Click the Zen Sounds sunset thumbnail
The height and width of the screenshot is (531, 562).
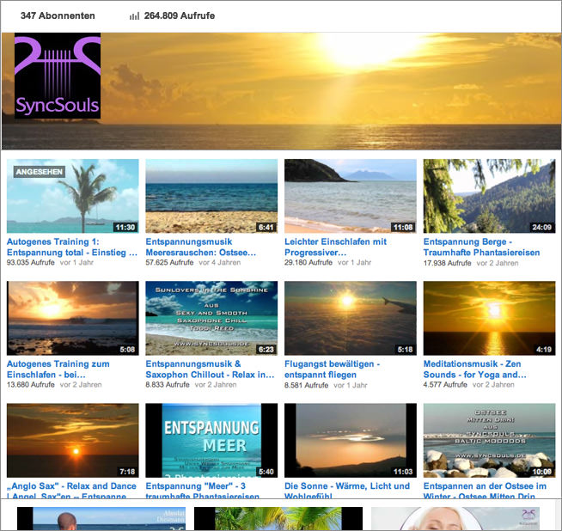click(x=489, y=318)
